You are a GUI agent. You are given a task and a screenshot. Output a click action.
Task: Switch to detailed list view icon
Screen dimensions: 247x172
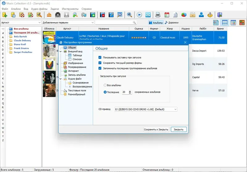click(216, 23)
